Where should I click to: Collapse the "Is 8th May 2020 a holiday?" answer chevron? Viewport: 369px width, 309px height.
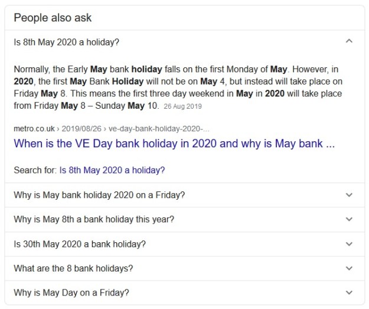[349, 42]
